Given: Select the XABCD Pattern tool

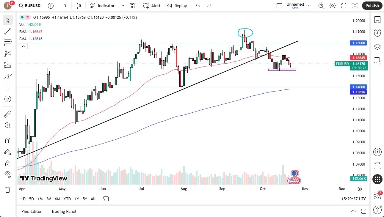Looking at the screenshot, I should (8, 54).
